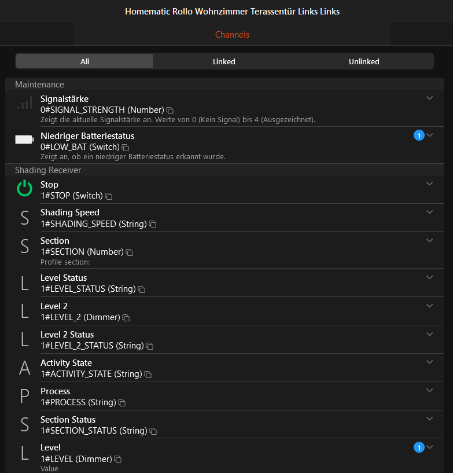Image resolution: width=453 pixels, height=473 pixels.
Task: Click the low battery status icon
Action: (24, 140)
